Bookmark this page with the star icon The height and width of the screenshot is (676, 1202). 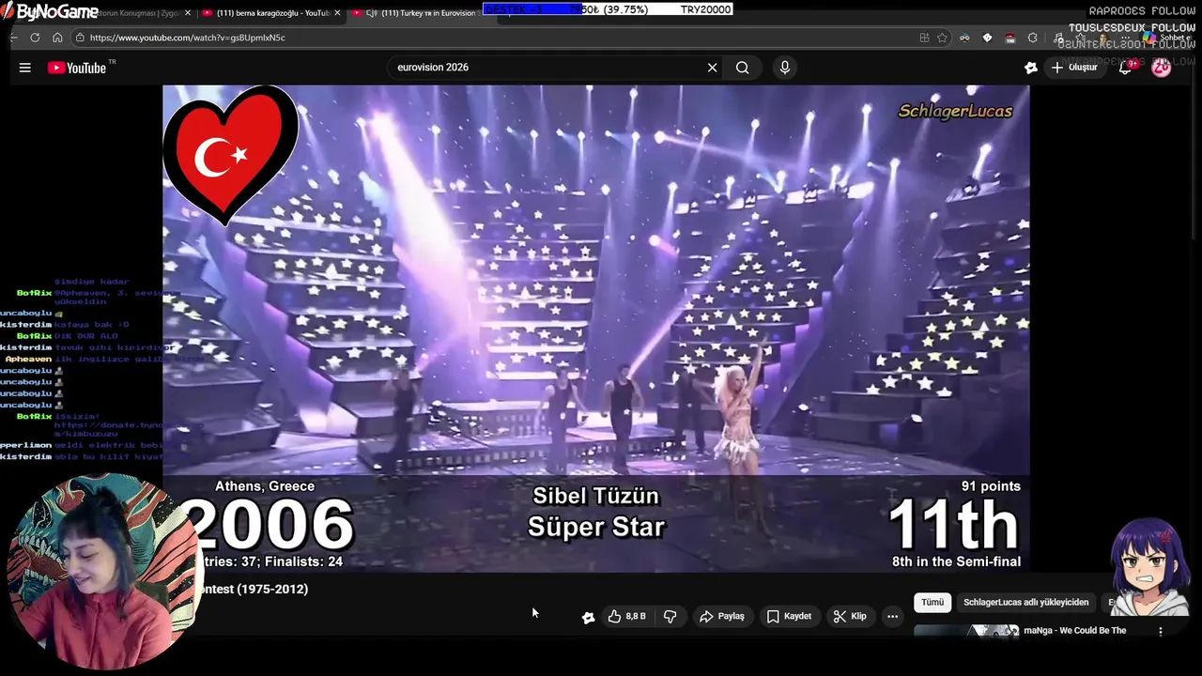(942, 38)
